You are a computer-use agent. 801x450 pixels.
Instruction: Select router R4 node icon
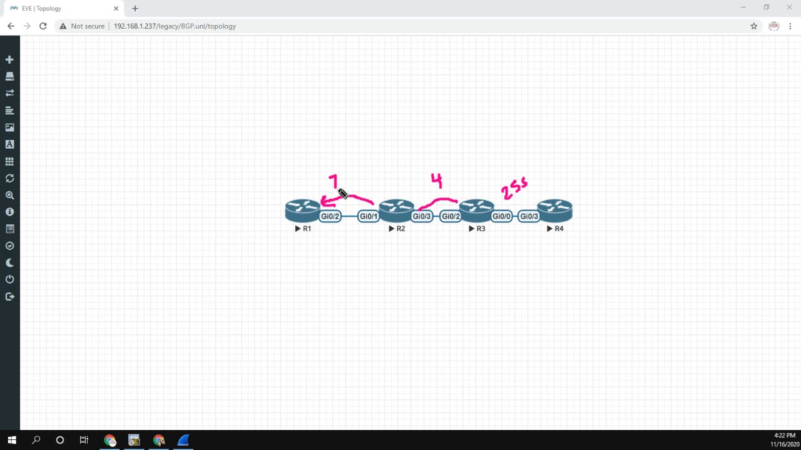554,211
